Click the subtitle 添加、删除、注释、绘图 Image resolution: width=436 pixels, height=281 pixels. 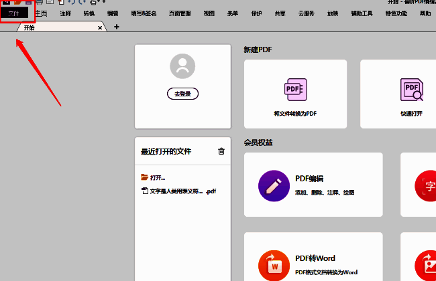325,193
